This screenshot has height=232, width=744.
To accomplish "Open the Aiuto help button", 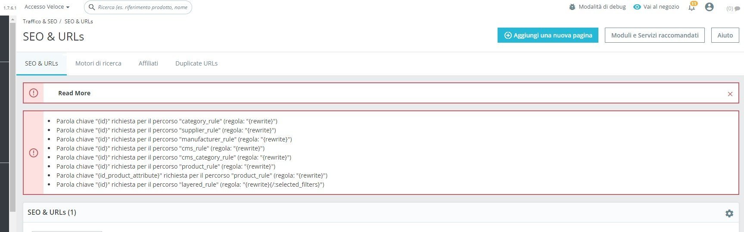I will coord(725,35).
